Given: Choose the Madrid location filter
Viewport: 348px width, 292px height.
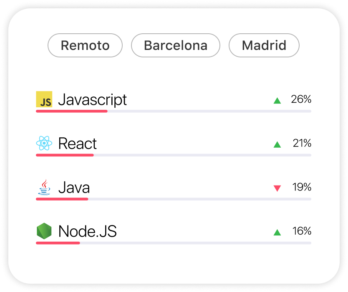Looking at the screenshot, I should [264, 45].
